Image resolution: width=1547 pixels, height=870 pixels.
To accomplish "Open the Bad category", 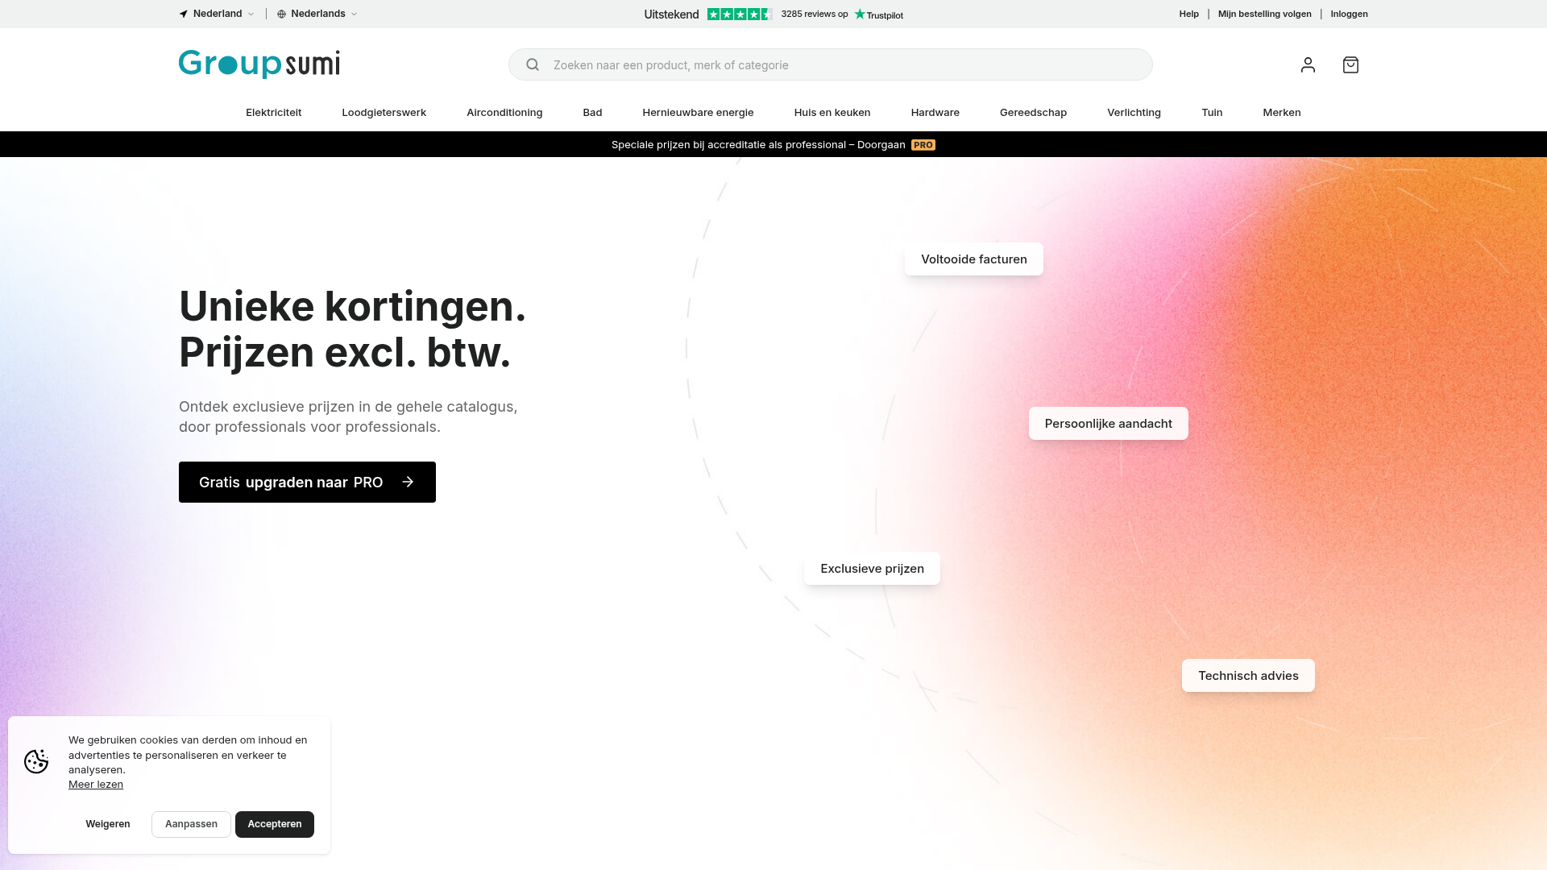I will [x=592, y=112].
